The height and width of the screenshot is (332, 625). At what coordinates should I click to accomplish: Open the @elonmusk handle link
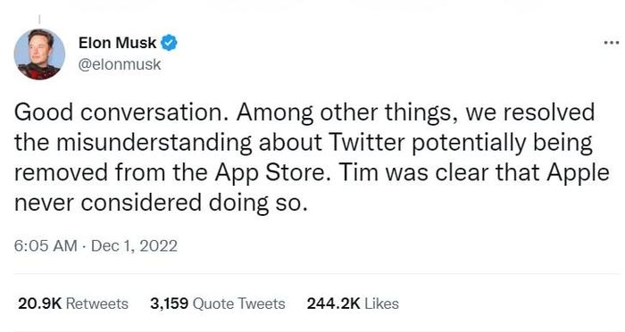[120, 64]
